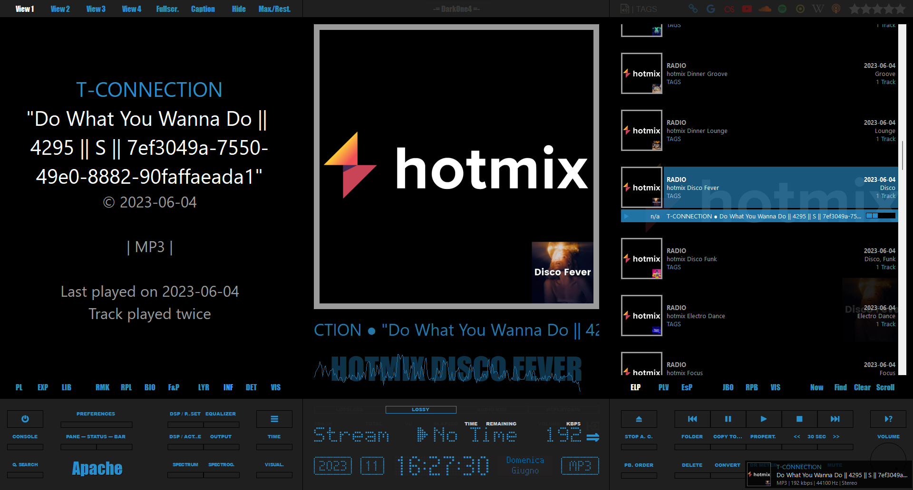Viewport: 913px width, 490px height.
Task: Click the Stop A. C. button
Action: [x=639, y=436]
